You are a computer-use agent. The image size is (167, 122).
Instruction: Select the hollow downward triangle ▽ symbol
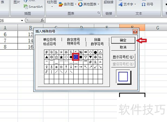pos(86,57)
